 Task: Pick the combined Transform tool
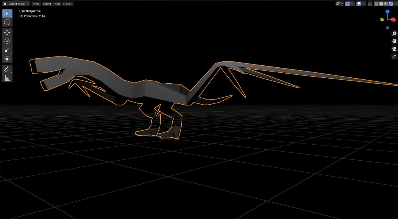pos(7,59)
